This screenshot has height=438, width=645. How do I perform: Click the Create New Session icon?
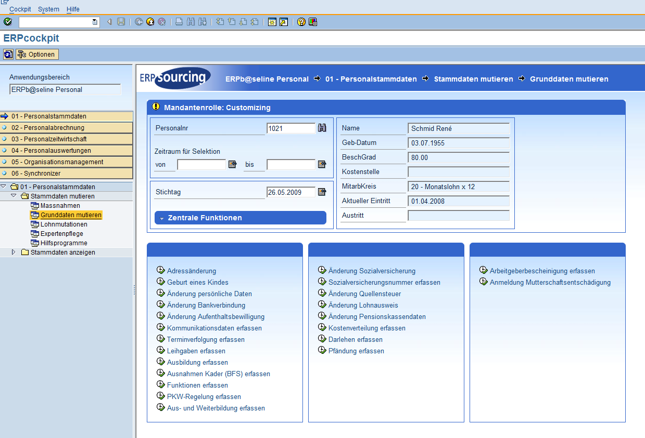(x=272, y=22)
